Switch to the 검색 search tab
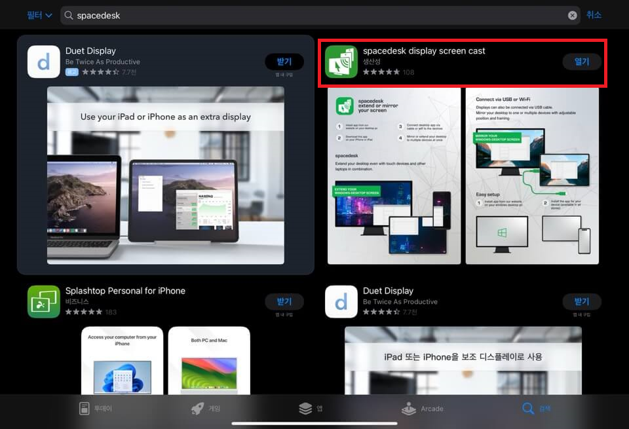629x429 pixels. pyautogui.click(x=536, y=409)
